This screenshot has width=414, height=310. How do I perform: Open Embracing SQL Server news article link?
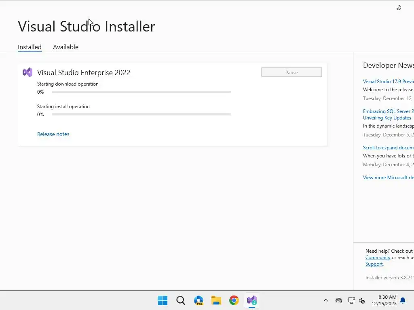389,114
